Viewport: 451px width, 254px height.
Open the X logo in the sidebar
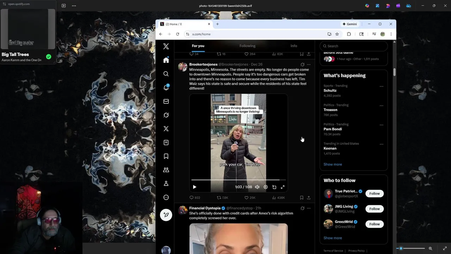click(x=166, y=46)
